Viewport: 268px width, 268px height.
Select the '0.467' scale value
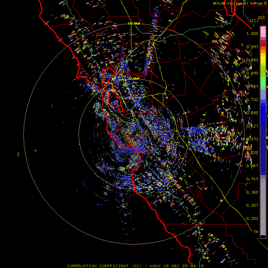point(252,166)
